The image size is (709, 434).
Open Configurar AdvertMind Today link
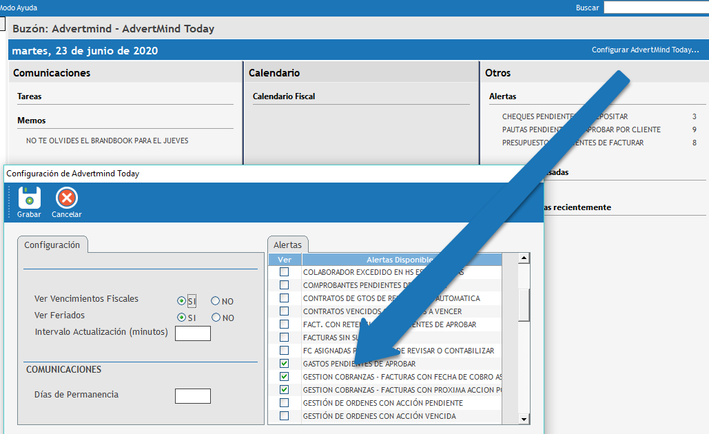click(645, 50)
